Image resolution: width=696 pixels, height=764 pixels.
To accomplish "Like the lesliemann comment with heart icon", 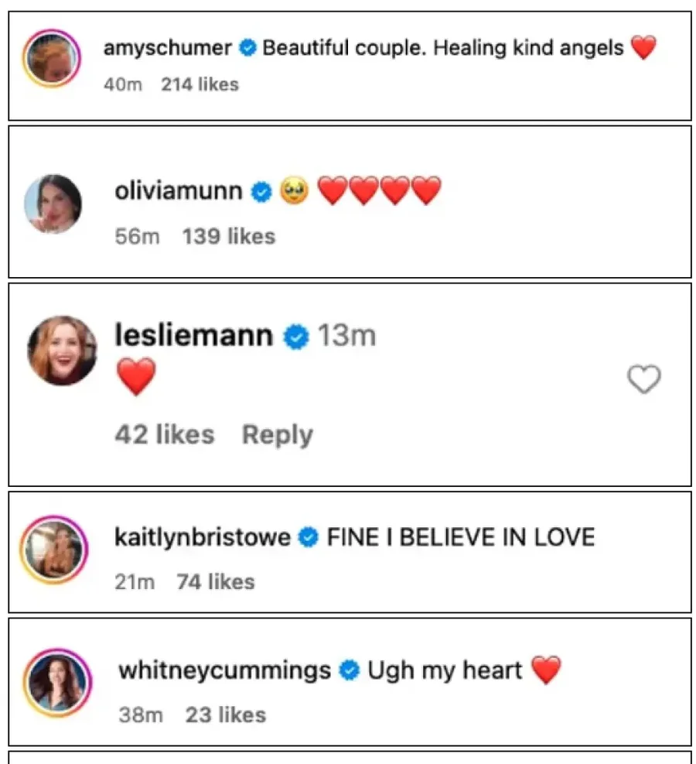I will tap(643, 379).
